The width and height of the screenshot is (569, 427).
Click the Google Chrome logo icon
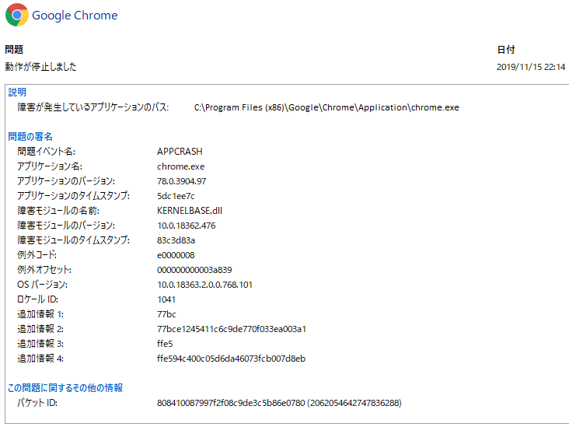(17, 15)
